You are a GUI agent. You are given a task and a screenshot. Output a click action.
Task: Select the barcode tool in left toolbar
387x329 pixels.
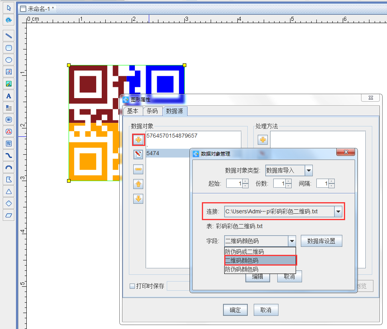click(x=9, y=120)
